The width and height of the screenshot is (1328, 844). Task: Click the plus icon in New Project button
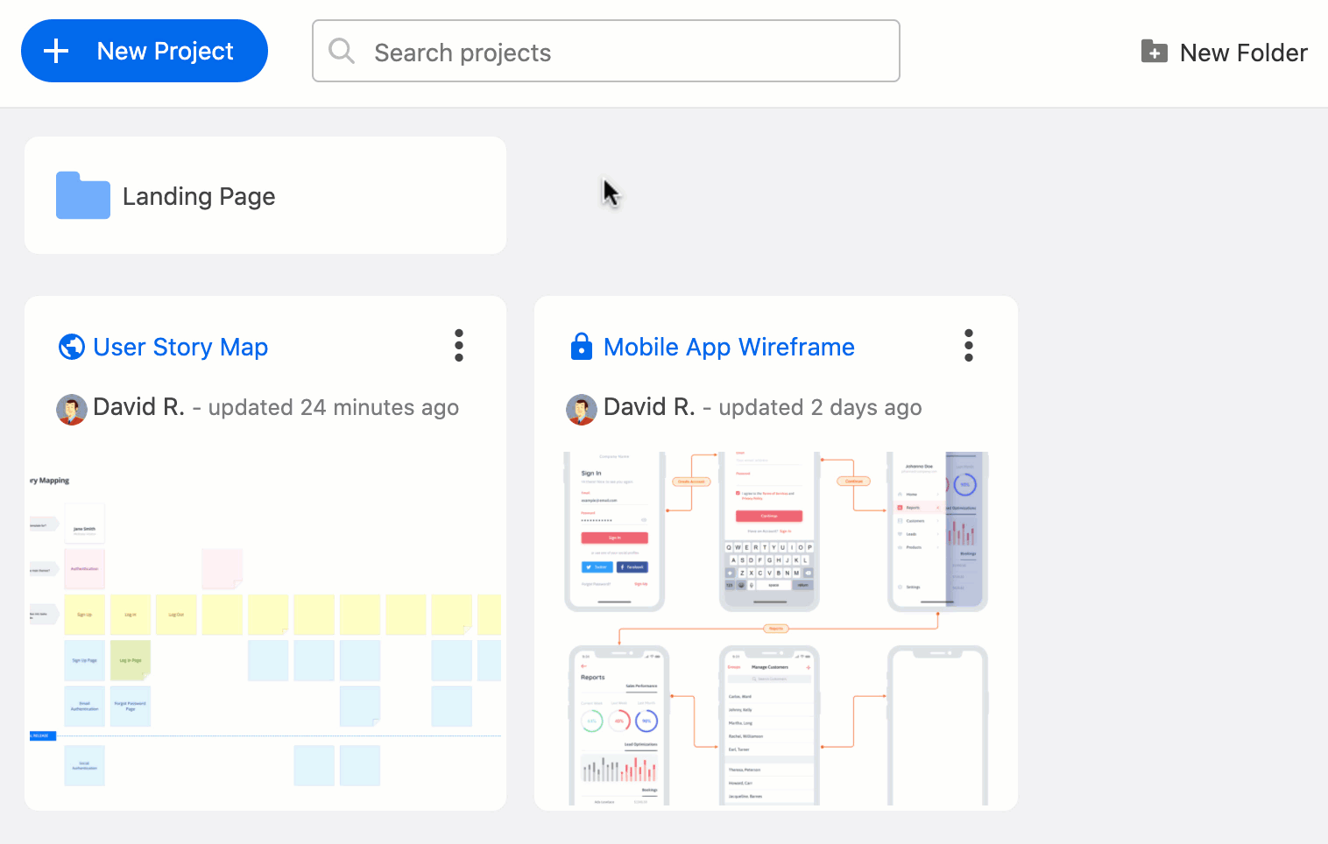pos(55,51)
